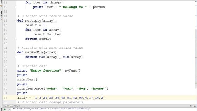Open the Structure side panel tab

1,15
